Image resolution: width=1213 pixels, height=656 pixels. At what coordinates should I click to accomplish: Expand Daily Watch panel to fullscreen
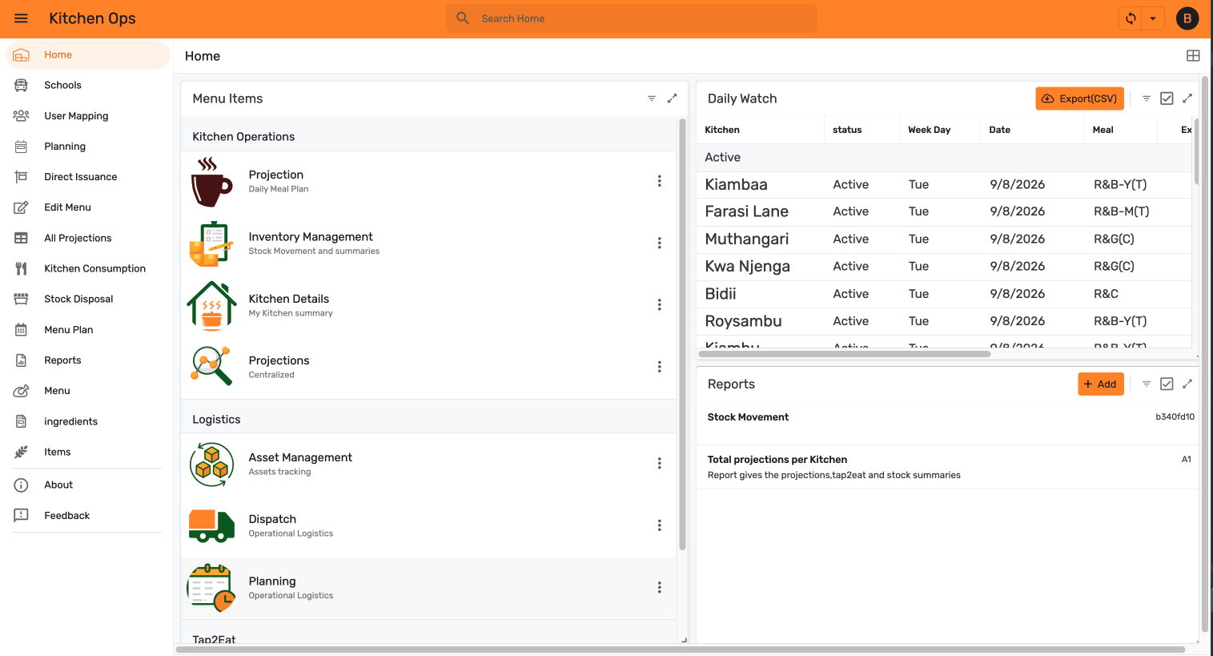pos(1187,99)
